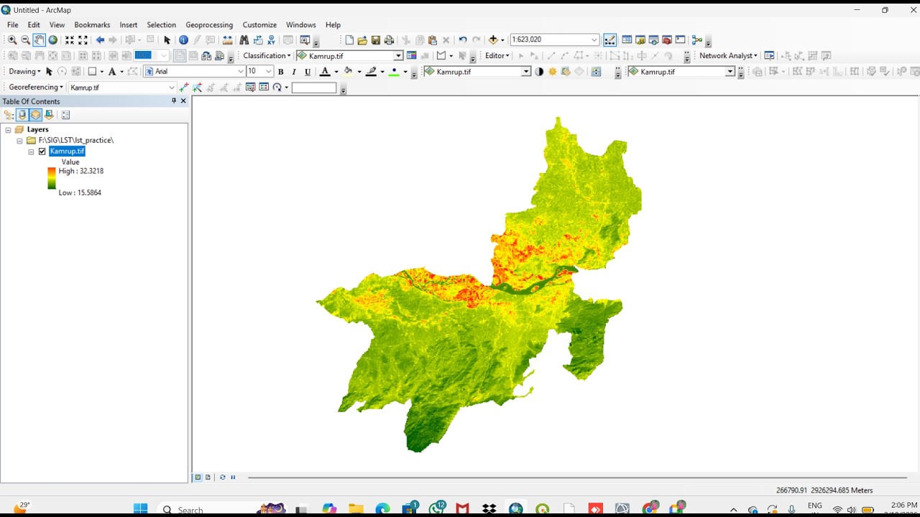Add georeferencing control points tool
The height and width of the screenshot is (517, 920).
coord(184,88)
